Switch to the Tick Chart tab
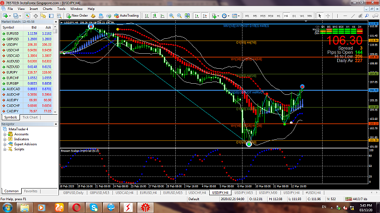The width and height of the screenshot is (380, 213). pos(30,118)
